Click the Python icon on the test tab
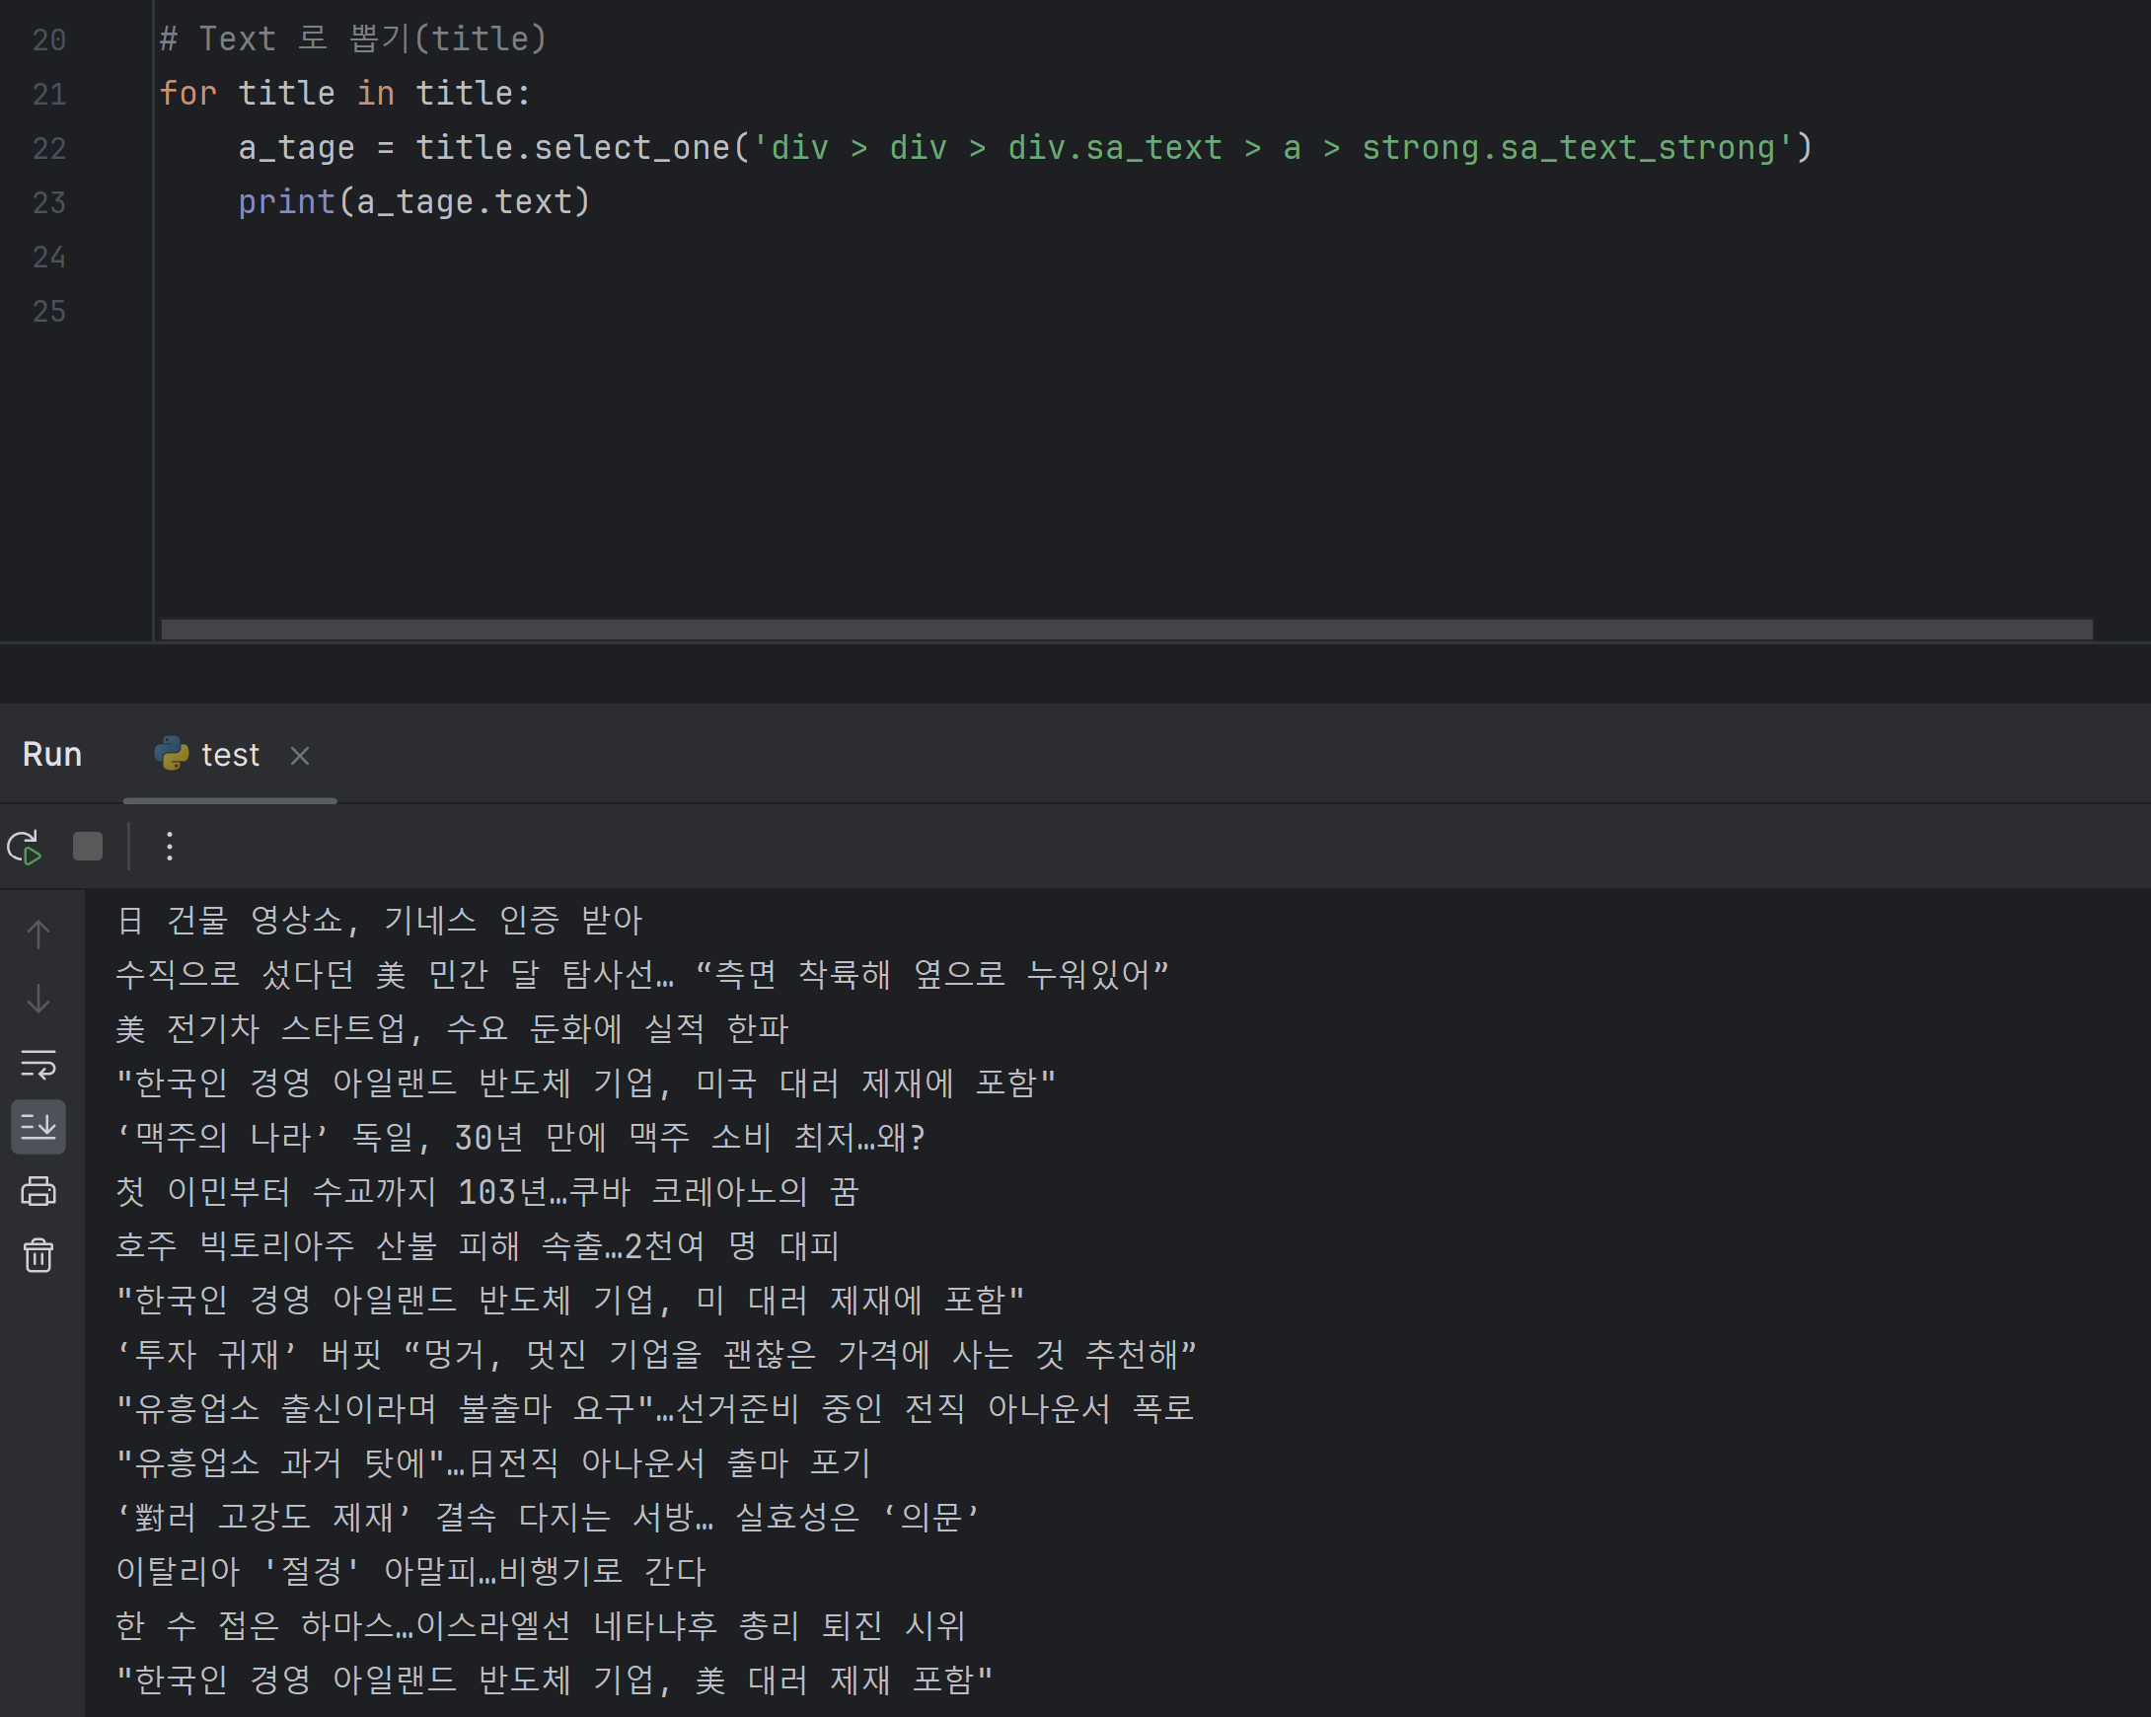2151x1717 pixels. point(172,754)
